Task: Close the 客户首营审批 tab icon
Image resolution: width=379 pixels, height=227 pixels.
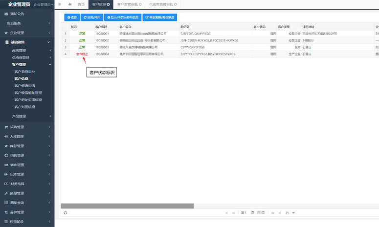Action: click(140, 4)
